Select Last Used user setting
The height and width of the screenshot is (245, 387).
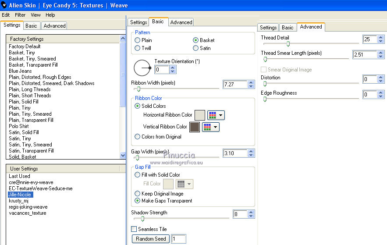pyautogui.click(x=19, y=176)
